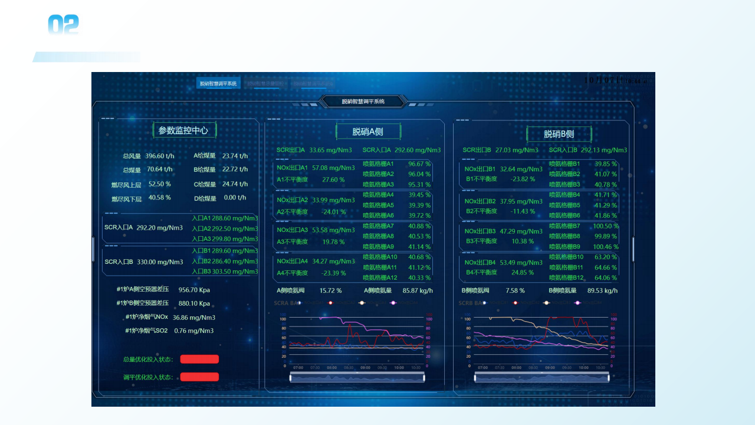
Task: Click the A2不平衡度 value -24.01 %
Action: pos(333,211)
